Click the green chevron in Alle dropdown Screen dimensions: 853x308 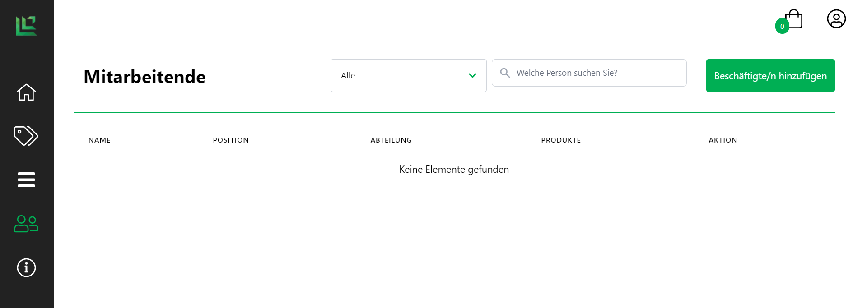(472, 76)
